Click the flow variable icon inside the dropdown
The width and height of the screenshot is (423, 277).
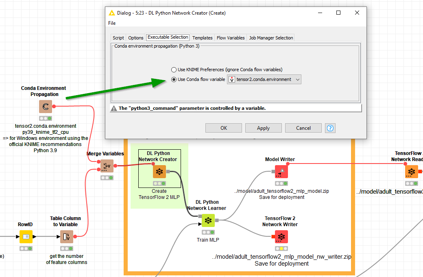232,79
